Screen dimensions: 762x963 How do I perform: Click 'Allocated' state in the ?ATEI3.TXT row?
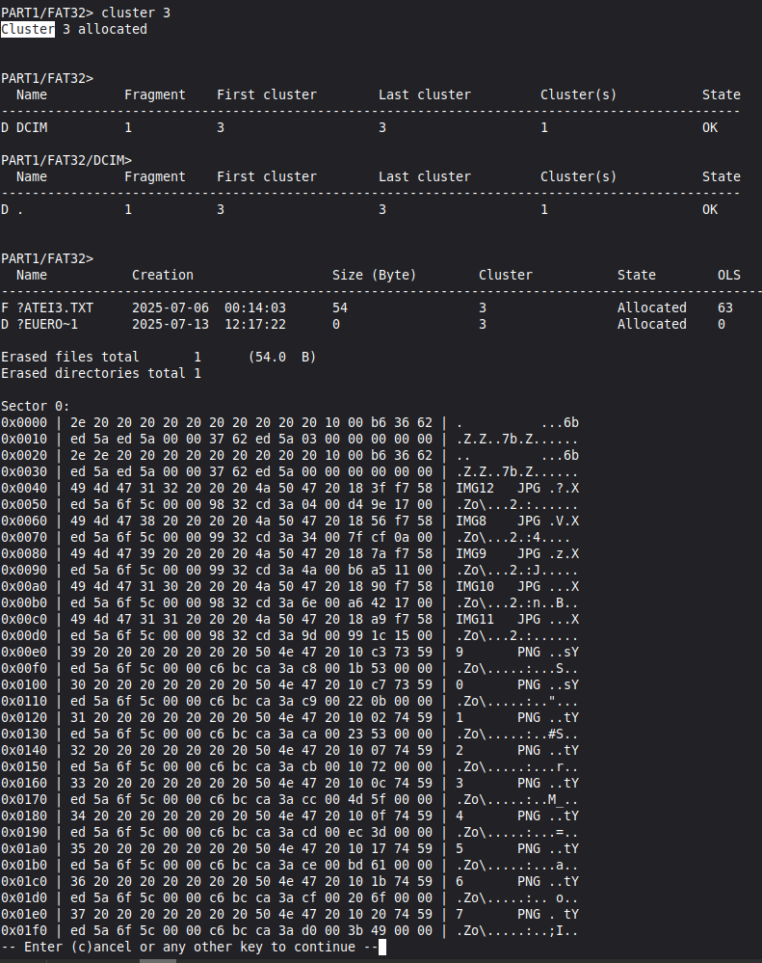pyautogui.click(x=651, y=308)
